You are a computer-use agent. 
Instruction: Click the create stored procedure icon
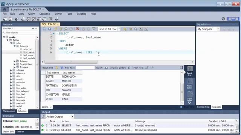[x=39, y=19]
